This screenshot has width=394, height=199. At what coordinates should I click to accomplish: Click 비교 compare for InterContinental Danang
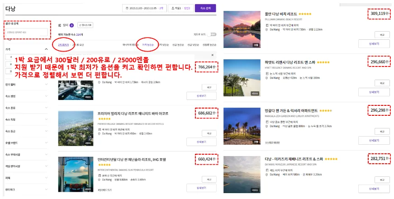coord(209,179)
